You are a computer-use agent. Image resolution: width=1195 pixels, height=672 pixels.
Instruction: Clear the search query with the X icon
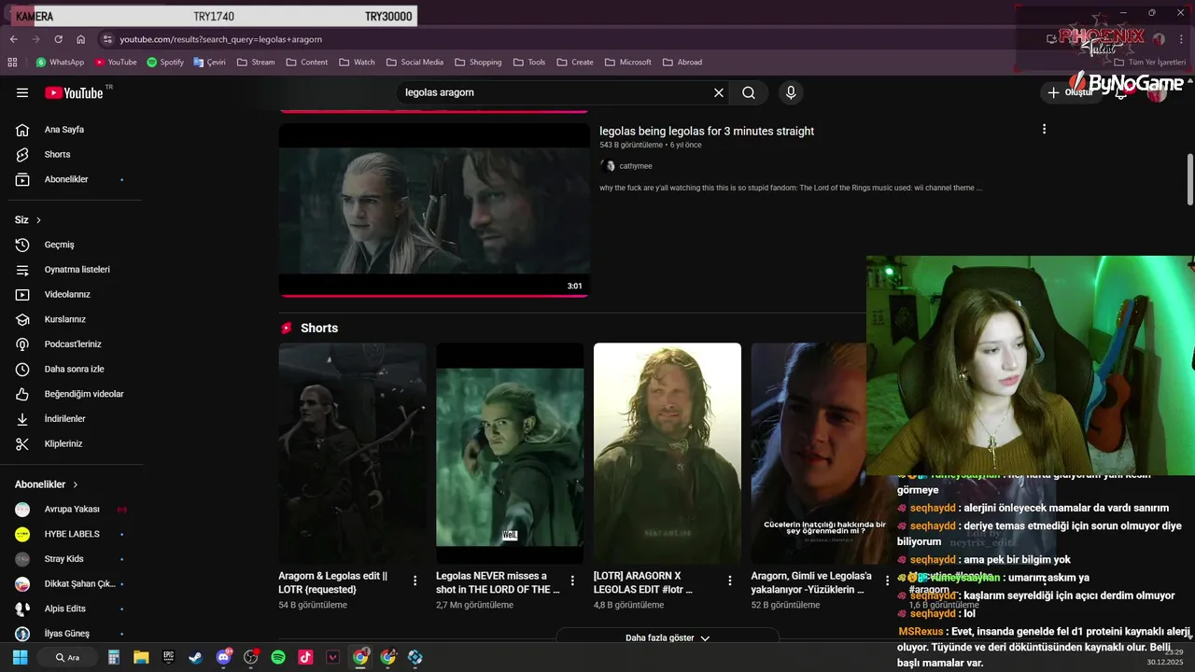coord(719,92)
